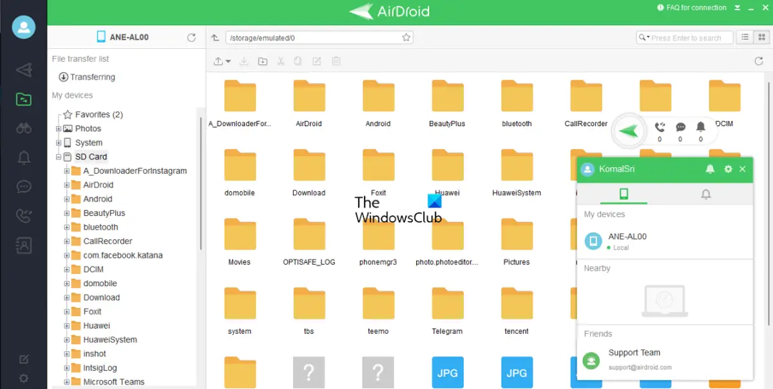Open the Support Team friend entry
Viewport: 773px width, 389px height.
pyautogui.click(x=665, y=359)
